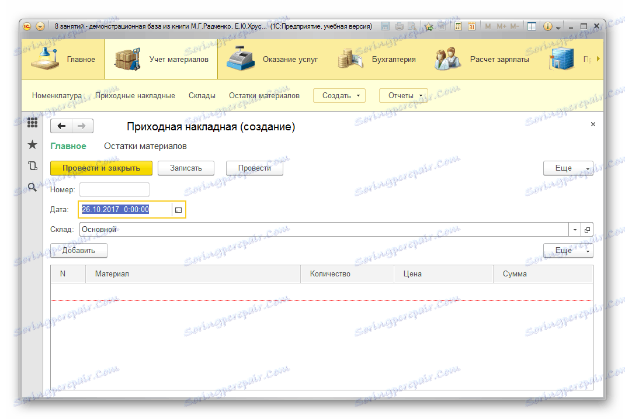The image size is (625, 419).
Task: Open the calendar 31 icon
Action: pos(472,26)
